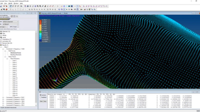The width and height of the screenshot is (200, 112).
Task: Click the Orientations icon in the tree
Action: [x=1, y=39]
